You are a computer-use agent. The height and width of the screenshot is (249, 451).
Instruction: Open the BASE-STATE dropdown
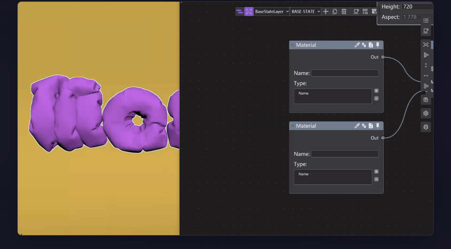point(305,11)
